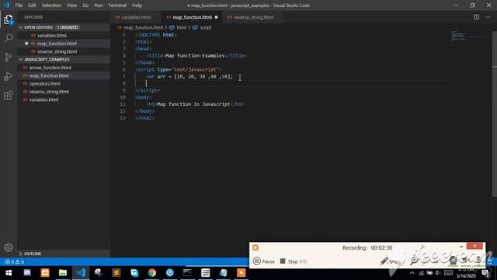Switch to the reverse_string.html editor tab
Screen dimensions: 497x280
click(253, 17)
